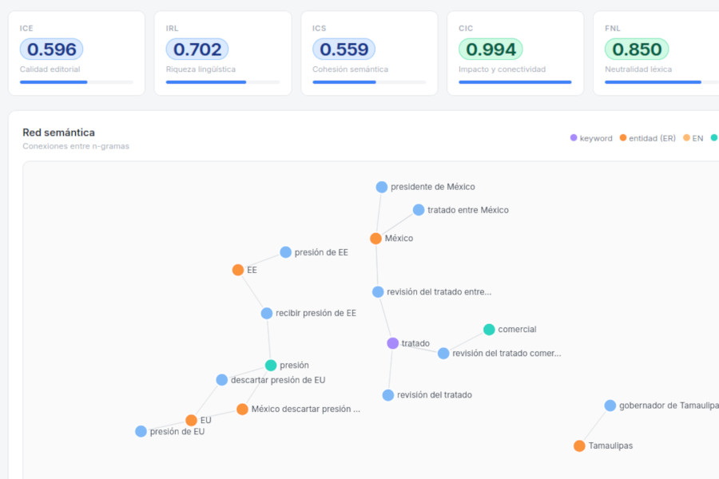This screenshot has width=719, height=479.
Task: Click the orange EU entity node
Action: click(191, 421)
